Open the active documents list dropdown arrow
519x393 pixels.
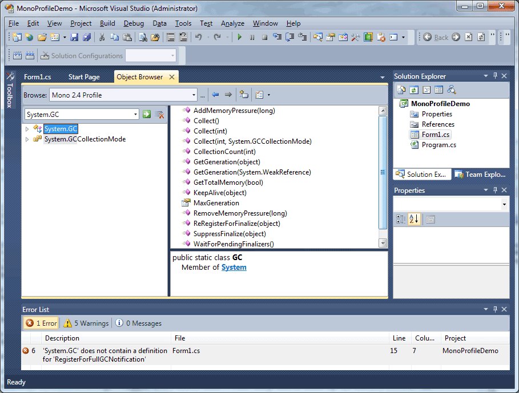[383, 78]
